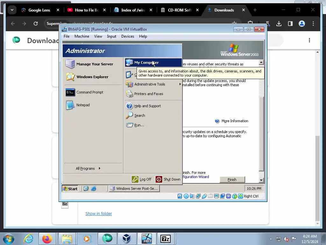Click VirtualBox optical disc status icon
Viewport: 326px width, 245px height.
click(x=186, y=196)
